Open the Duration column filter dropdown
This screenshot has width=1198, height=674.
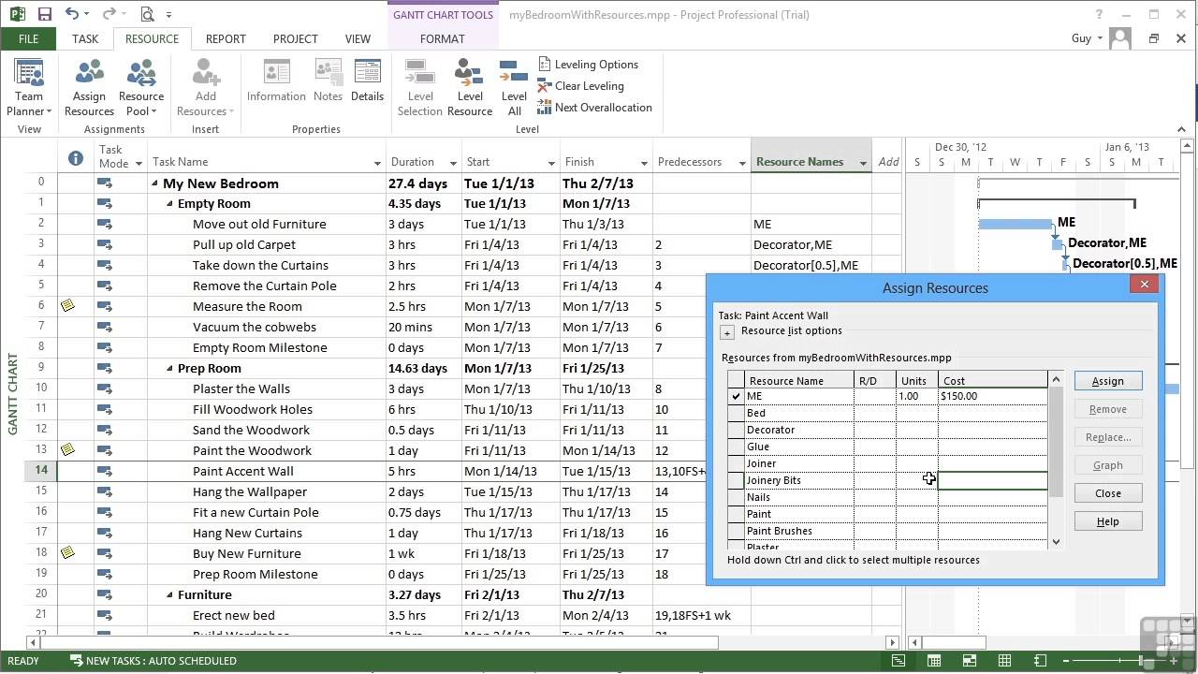coord(453,163)
